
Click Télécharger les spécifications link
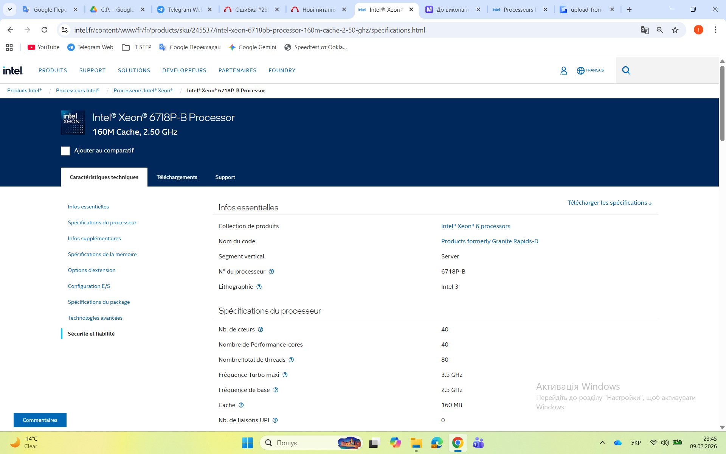click(x=610, y=203)
